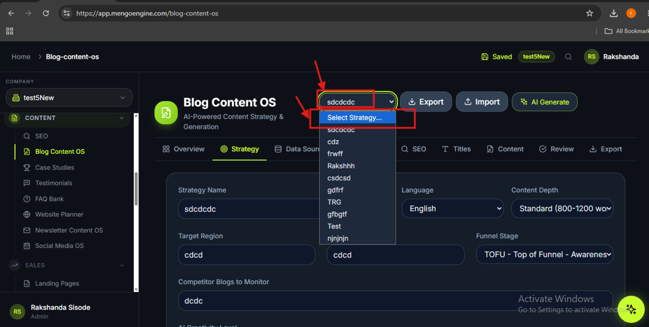
Task: Click the Saved status icon
Action: pyautogui.click(x=485, y=56)
